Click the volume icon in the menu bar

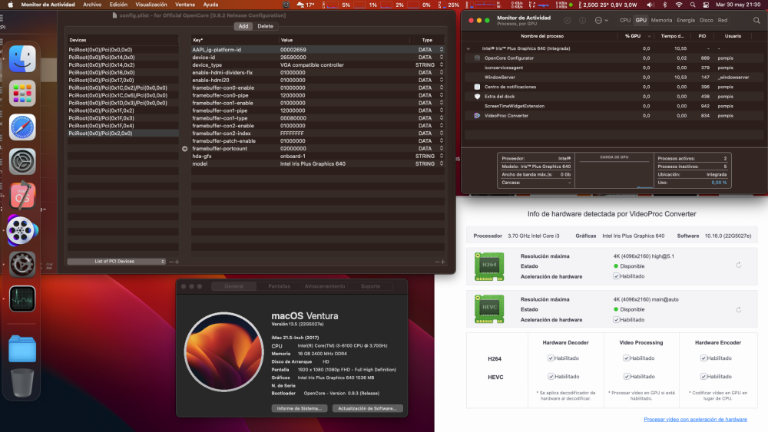click(650, 5)
